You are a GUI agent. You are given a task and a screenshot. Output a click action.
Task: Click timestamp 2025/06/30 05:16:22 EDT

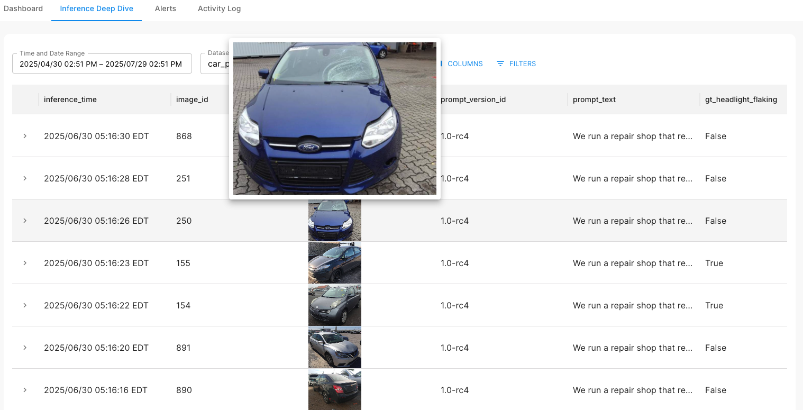(96, 305)
